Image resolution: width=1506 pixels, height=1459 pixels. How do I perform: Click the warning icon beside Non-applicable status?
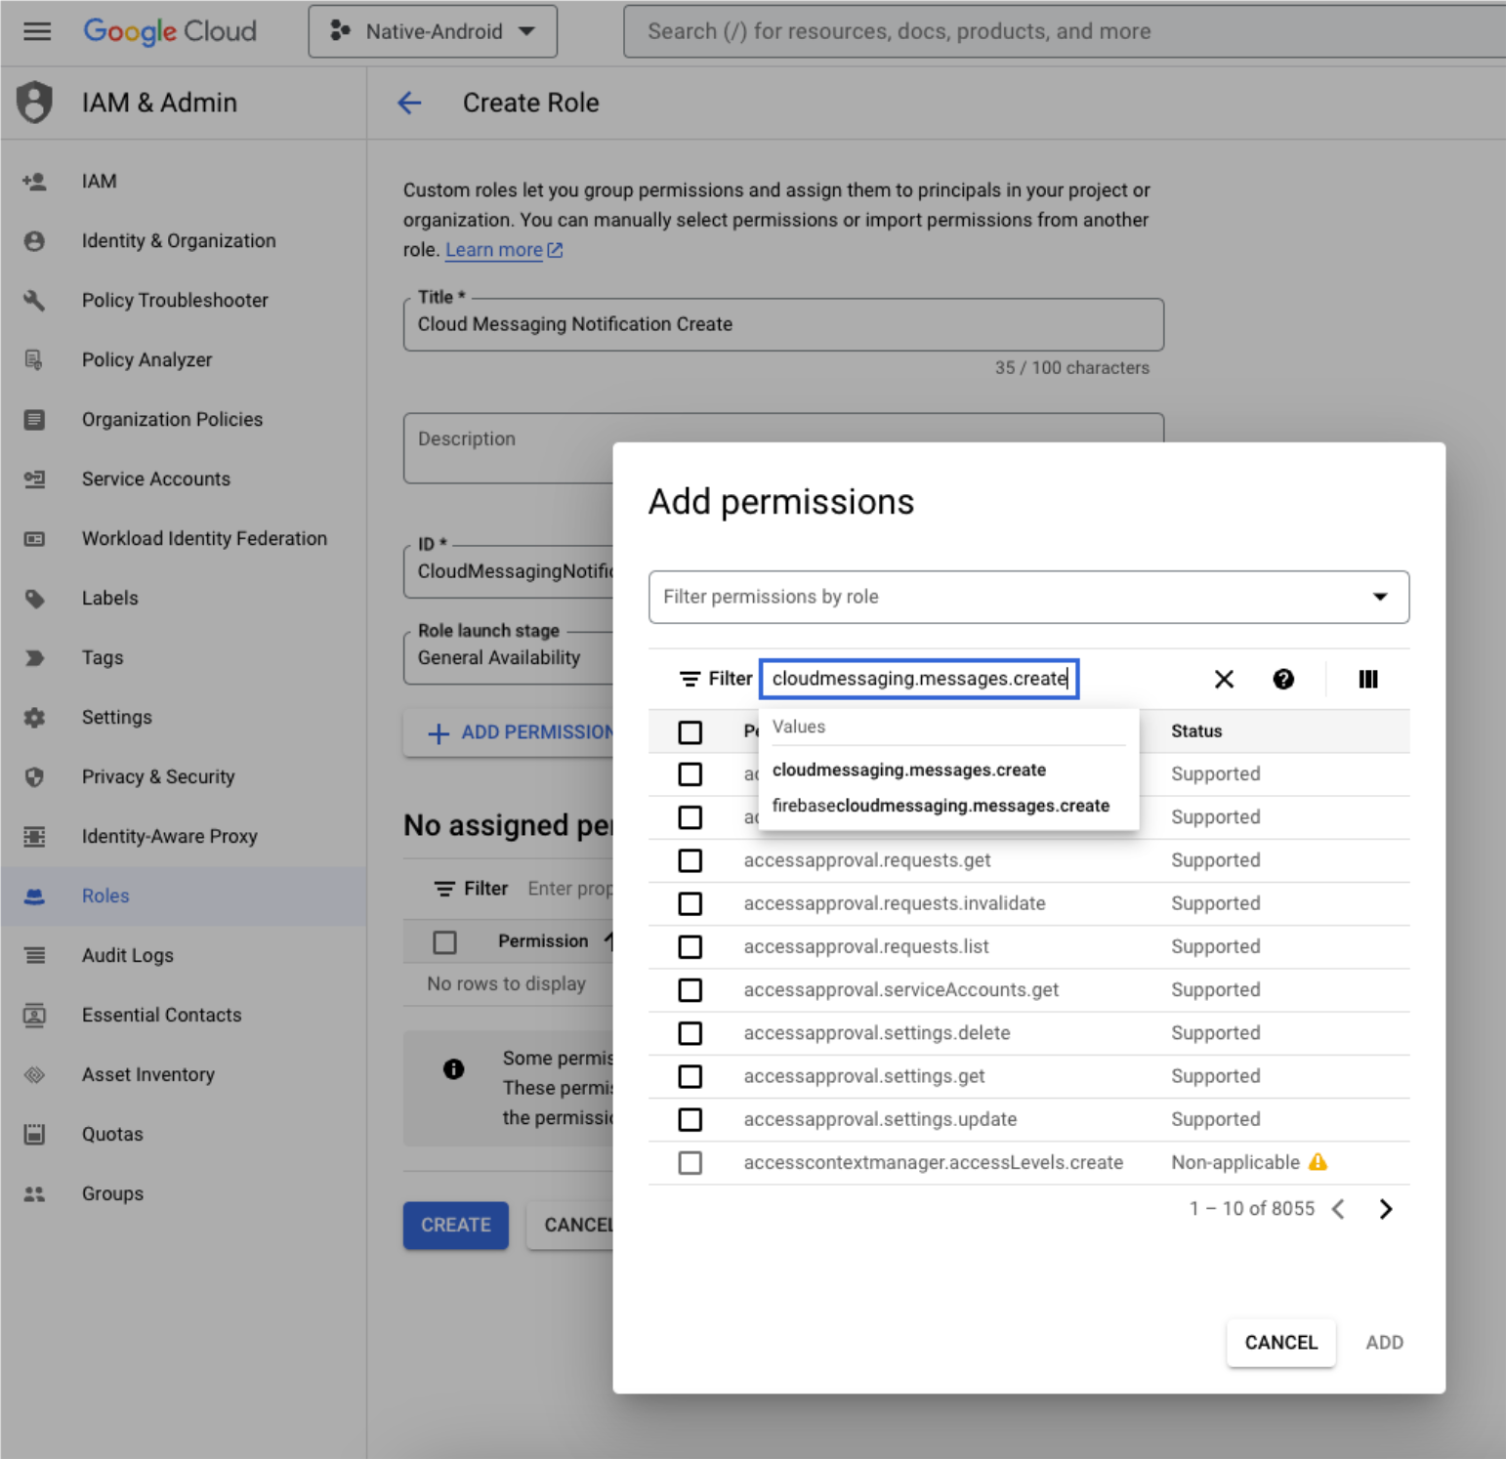tap(1318, 1161)
